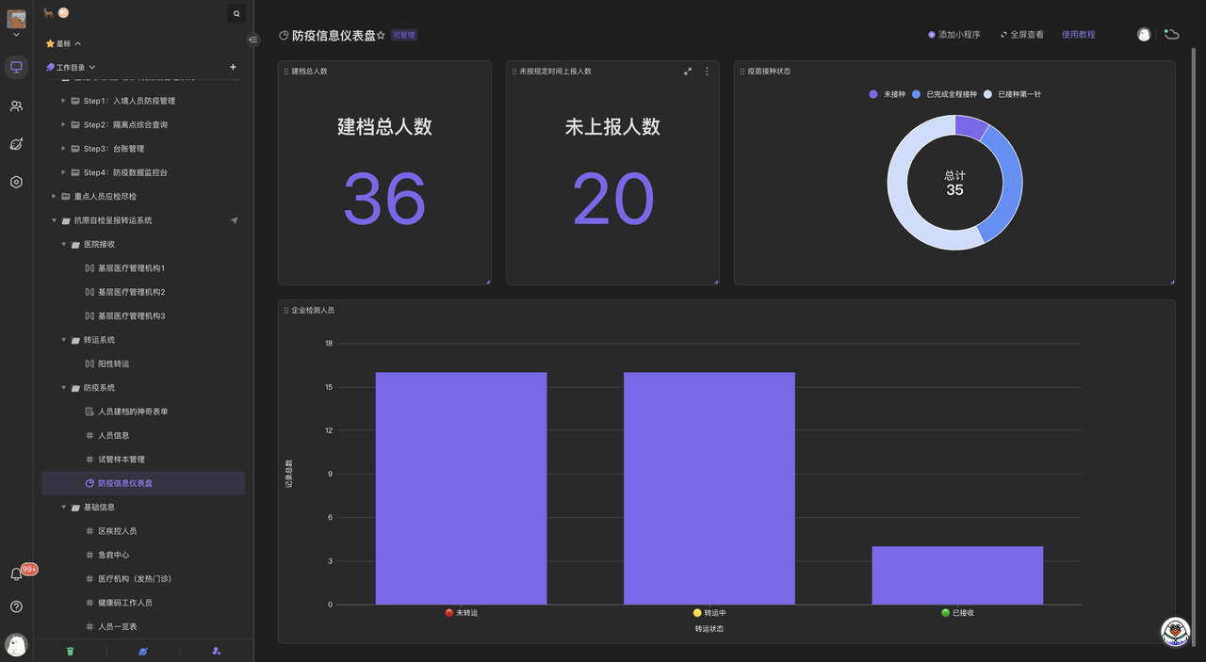The width and height of the screenshot is (1206, 662).
Task: Open the 人员信息 sheet in the tree
Action: (113, 436)
